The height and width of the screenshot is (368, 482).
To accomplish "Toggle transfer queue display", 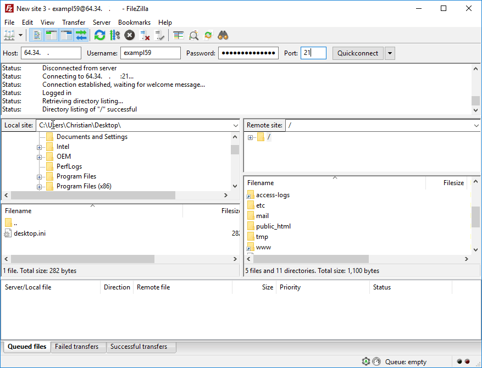I will point(81,35).
